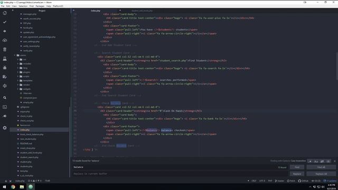This screenshot has width=338, height=190.
Task: Open student_search.php in project tree
Action: [29, 157]
